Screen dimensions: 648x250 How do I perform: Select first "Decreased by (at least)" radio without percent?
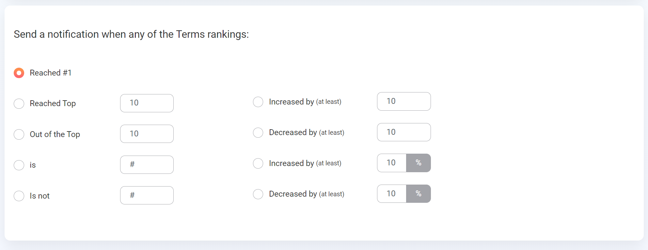click(258, 132)
